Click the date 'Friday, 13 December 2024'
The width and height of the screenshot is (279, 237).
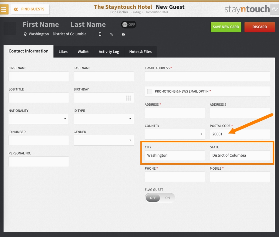[150, 12]
